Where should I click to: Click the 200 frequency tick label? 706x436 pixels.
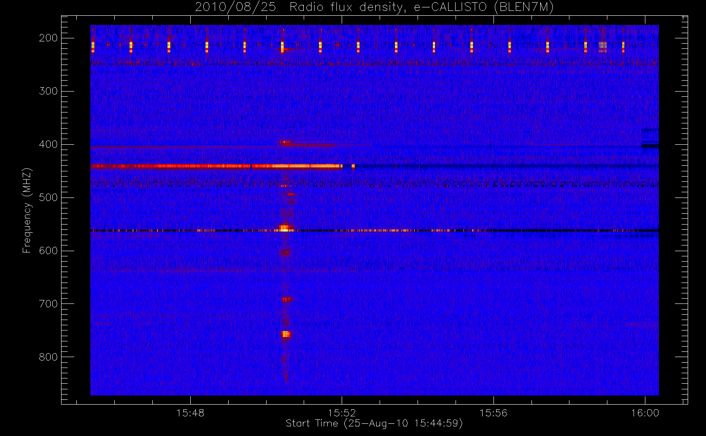point(48,38)
